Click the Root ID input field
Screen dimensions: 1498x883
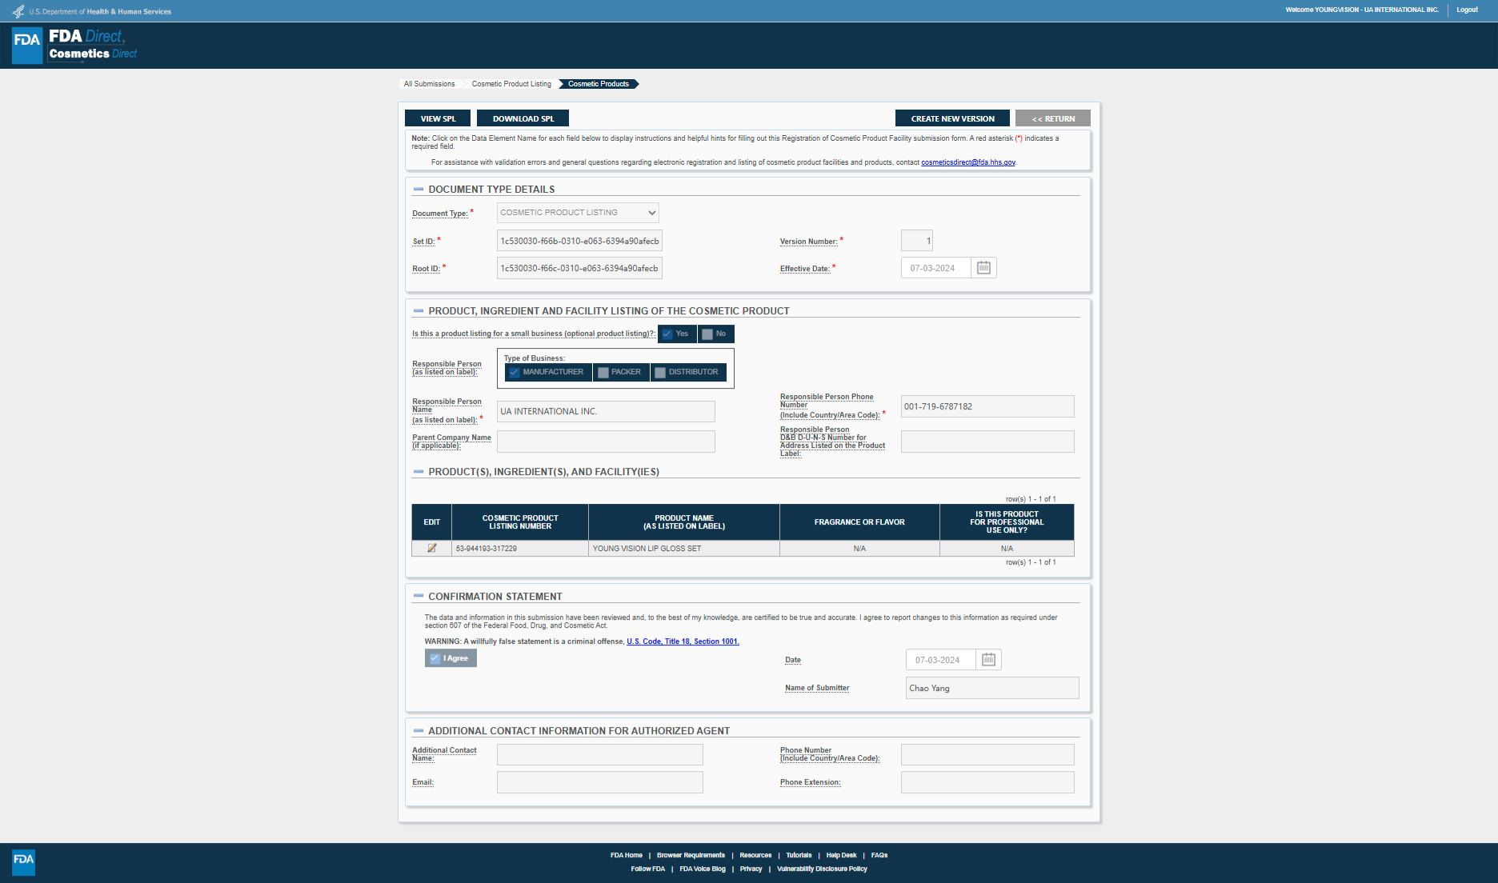tap(579, 268)
